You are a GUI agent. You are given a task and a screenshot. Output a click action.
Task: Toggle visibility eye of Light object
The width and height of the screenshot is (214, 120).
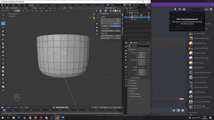tap(148, 19)
